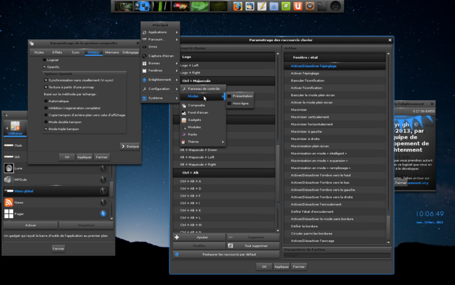The image size is (455, 285).
Task: Select Mode double tampon option
Action: [45, 122]
